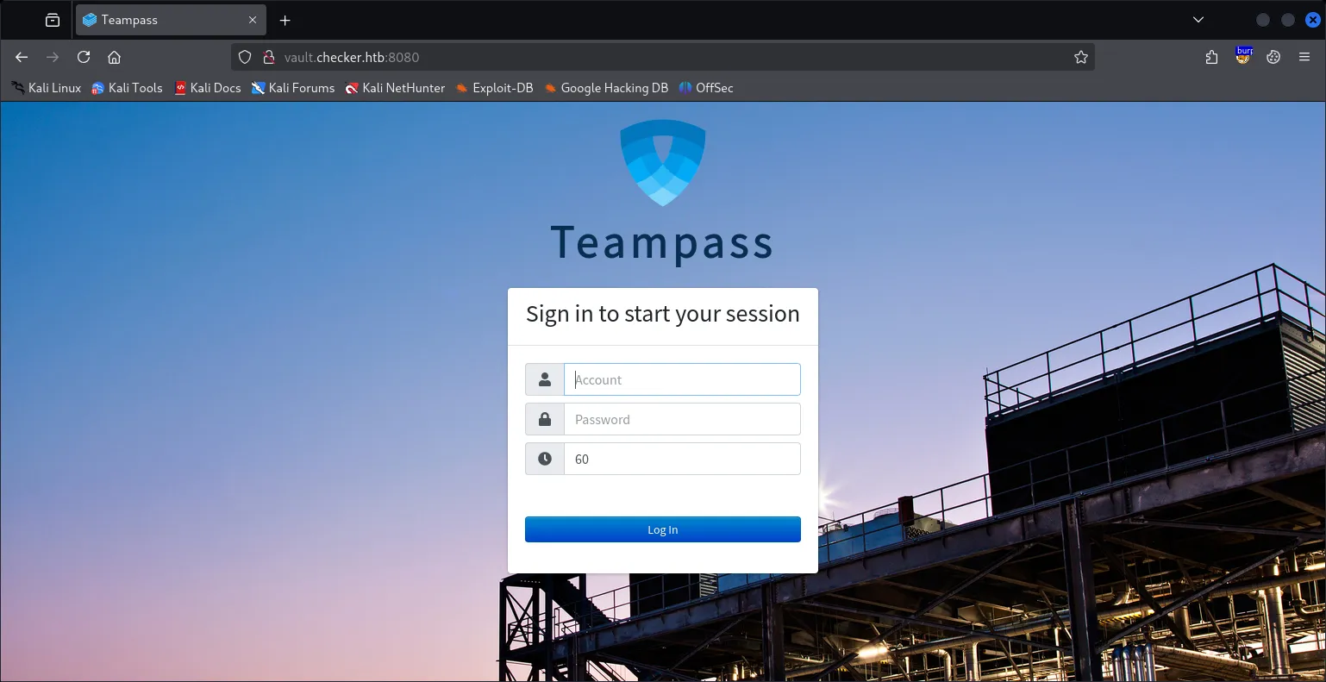
Task: Maximize the browser window
Action: (1288, 20)
